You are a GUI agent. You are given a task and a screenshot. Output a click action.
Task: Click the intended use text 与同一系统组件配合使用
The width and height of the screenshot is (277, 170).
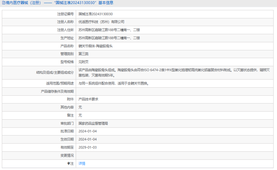pos(114,83)
